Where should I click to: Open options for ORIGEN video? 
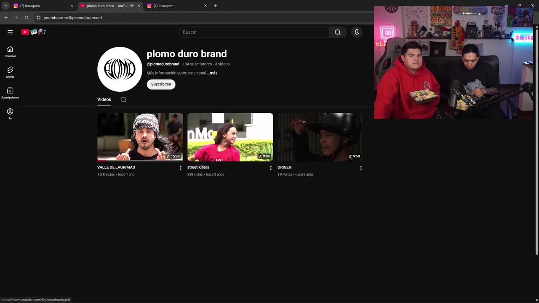[361, 168]
